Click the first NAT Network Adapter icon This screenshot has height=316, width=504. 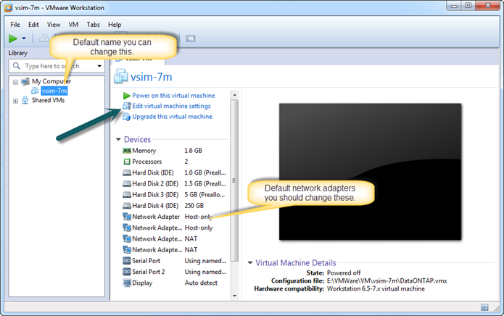(127, 238)
